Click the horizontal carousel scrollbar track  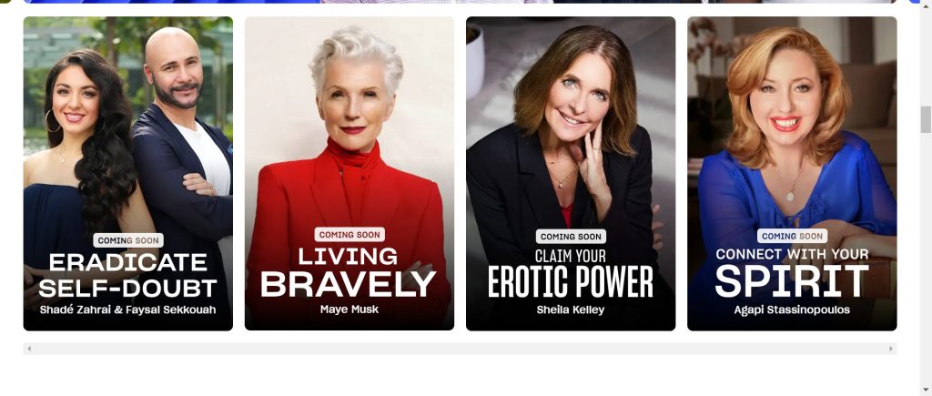pos(460,349)
